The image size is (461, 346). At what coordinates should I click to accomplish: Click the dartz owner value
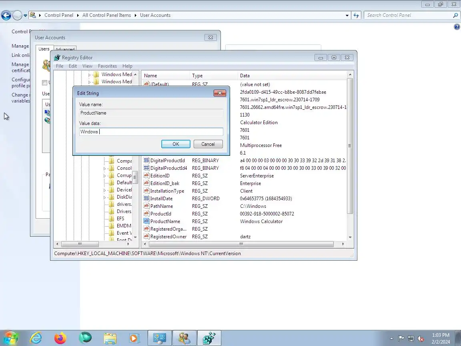click(x=245, y=237)
